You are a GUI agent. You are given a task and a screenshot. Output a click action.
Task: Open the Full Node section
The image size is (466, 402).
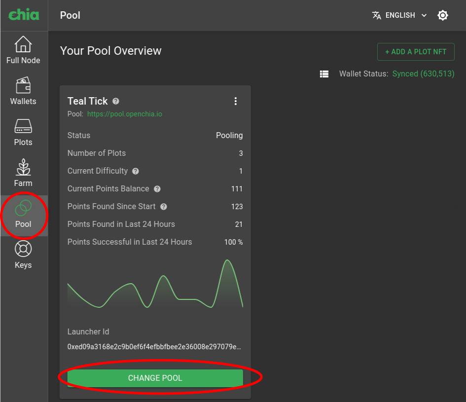(x=23, y=50)
